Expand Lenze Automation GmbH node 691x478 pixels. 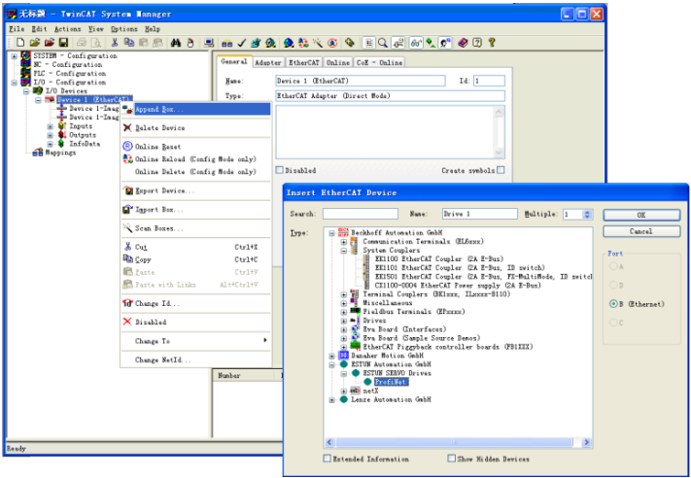pos(331,399)
